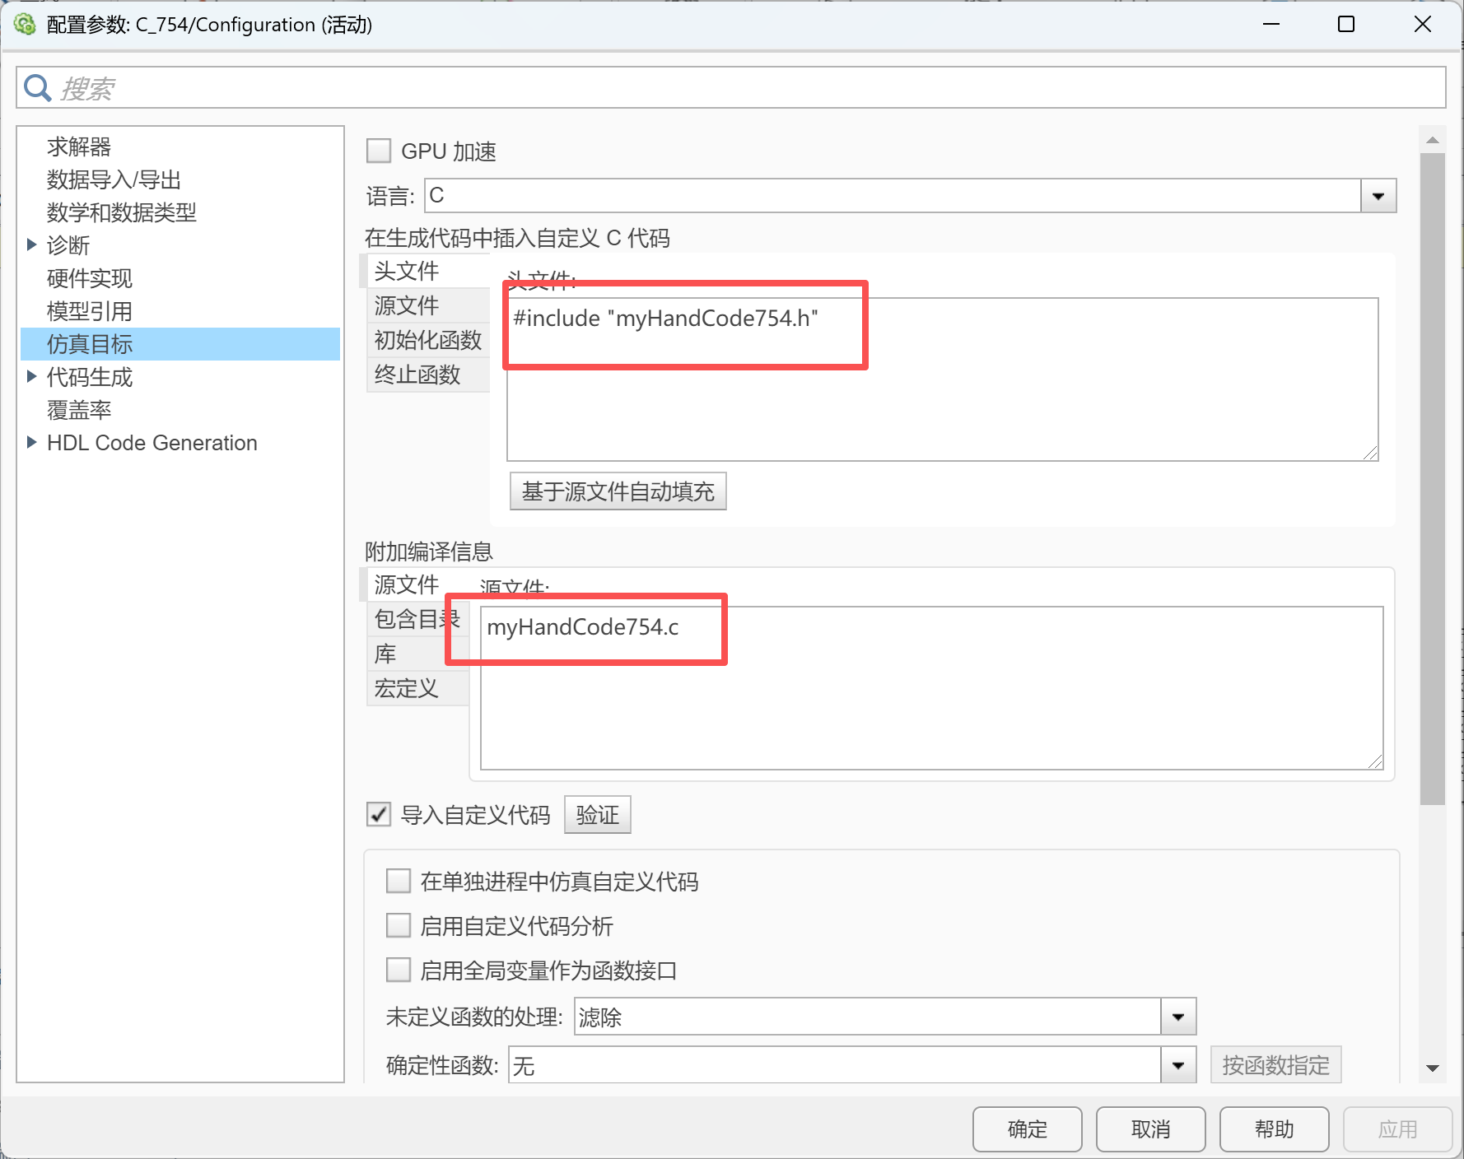The width and height of the screenshot is (1464, 1159).
Task: Click the search magnifier icon
Action: pos(37,87)
